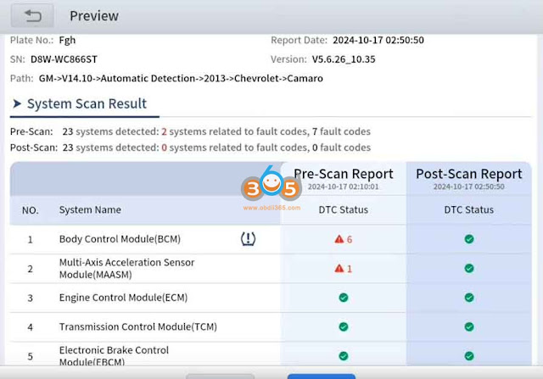
Task: Click the Post-Scan summary line
Action: click(190, 148)
